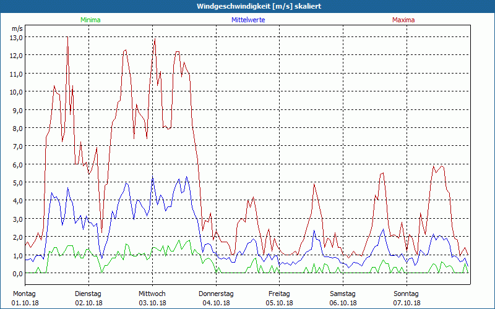Click the '7,0' y-axis value

coord(18,146)
